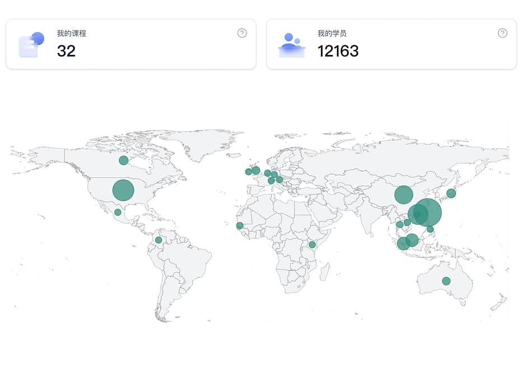Open the 我的学员 card showing 12163
Screen dimensions: 520x382
click(x=391, y=44)
